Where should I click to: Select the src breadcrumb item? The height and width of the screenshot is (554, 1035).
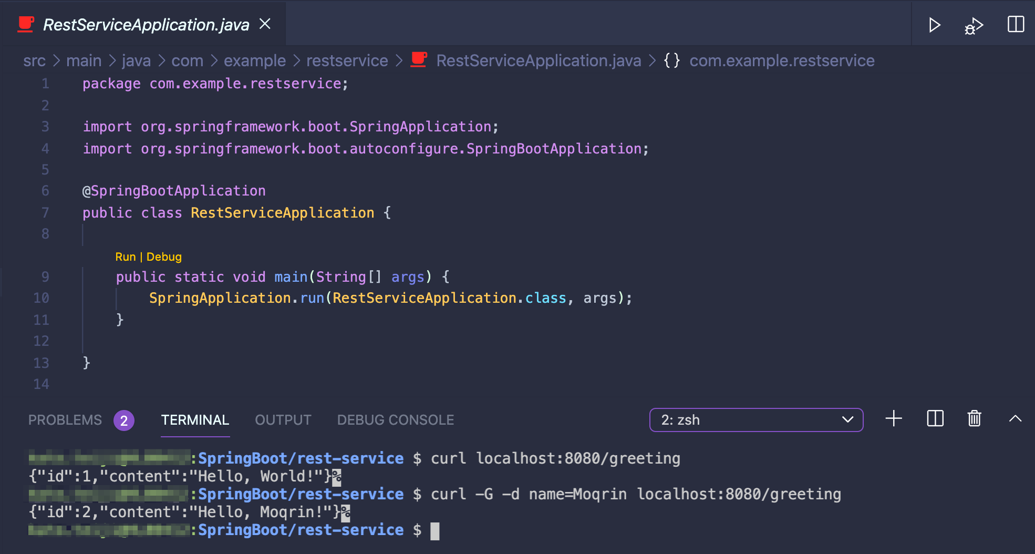[x=35, y=60]
